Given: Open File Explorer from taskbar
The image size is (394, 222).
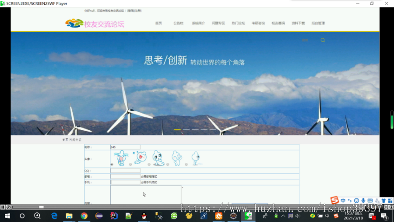Looking at the screenshot, I should tap(69, 216).
